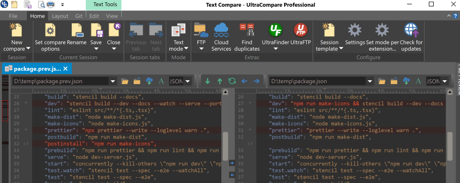Click the green previous difference up arrow
The image size is (460, 183).
coord(220,81)
